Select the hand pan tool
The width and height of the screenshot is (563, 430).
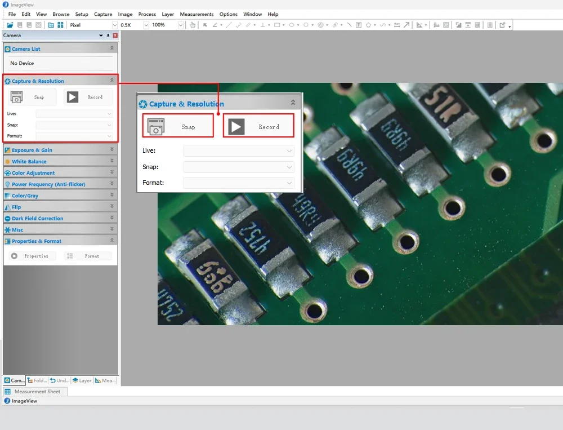tap(193, 25)
